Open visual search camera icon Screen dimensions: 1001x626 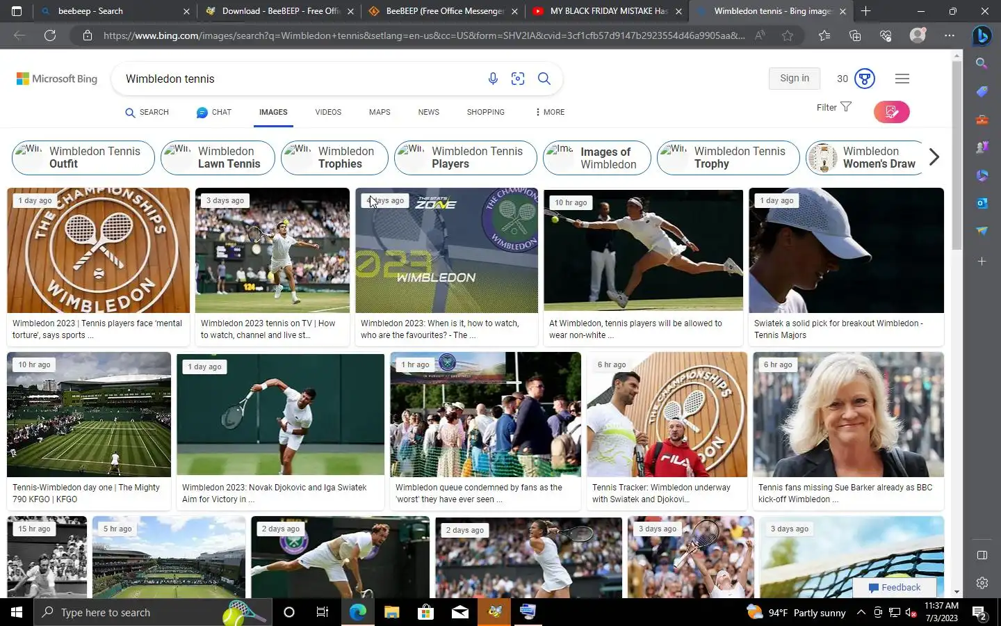click(x=518, y=79)
